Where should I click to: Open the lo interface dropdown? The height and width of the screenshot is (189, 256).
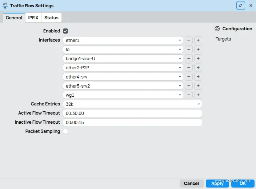pos(123,49)
